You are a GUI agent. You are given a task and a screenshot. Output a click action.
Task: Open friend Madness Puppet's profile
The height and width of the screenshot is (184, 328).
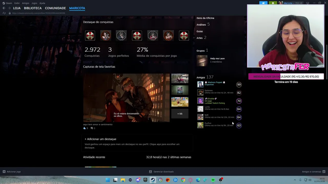pos(215,82)
